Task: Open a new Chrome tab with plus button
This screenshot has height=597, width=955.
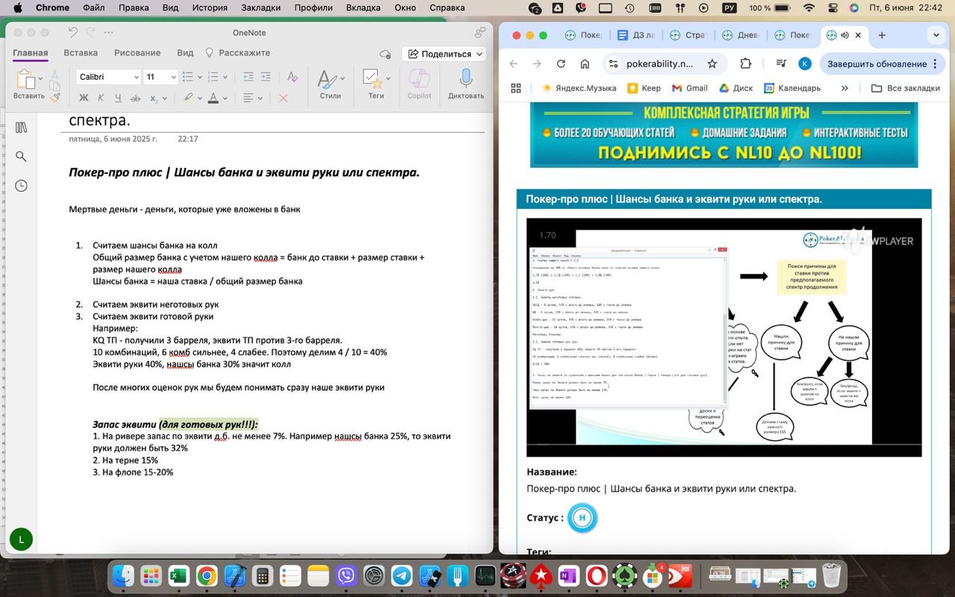Action: (x=882, y=35)
